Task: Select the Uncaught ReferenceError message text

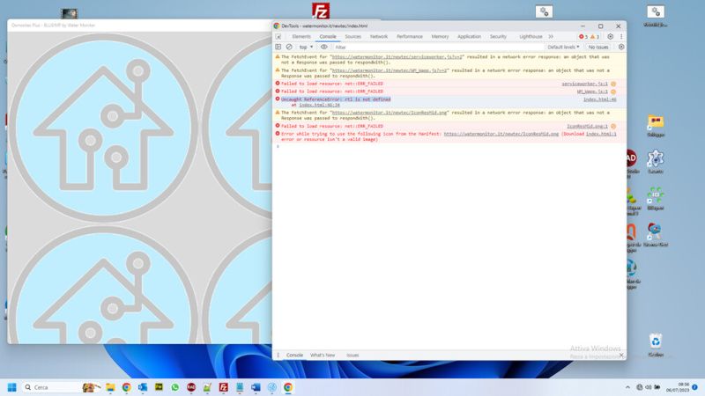Action: click(336, 99)
